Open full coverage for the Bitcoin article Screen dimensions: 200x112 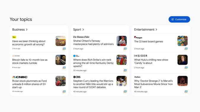(64, 67)
